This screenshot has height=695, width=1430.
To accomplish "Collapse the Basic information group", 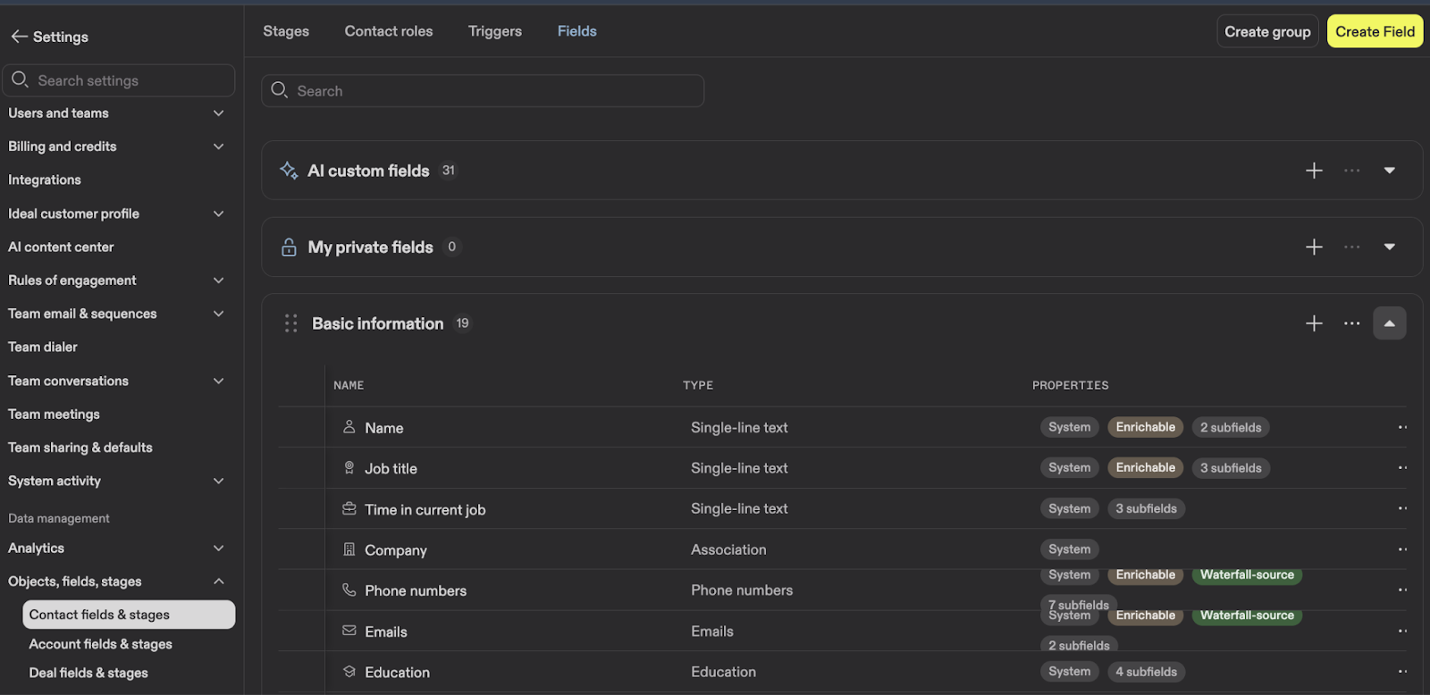I will point(1389,323).
